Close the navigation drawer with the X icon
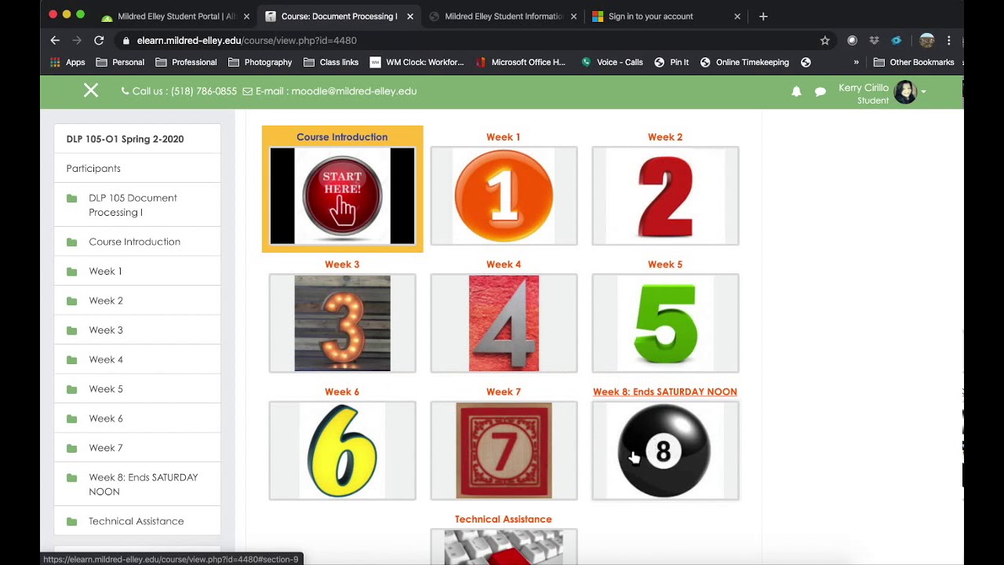The image size is (1004, 565). click(x=91, y=91)
